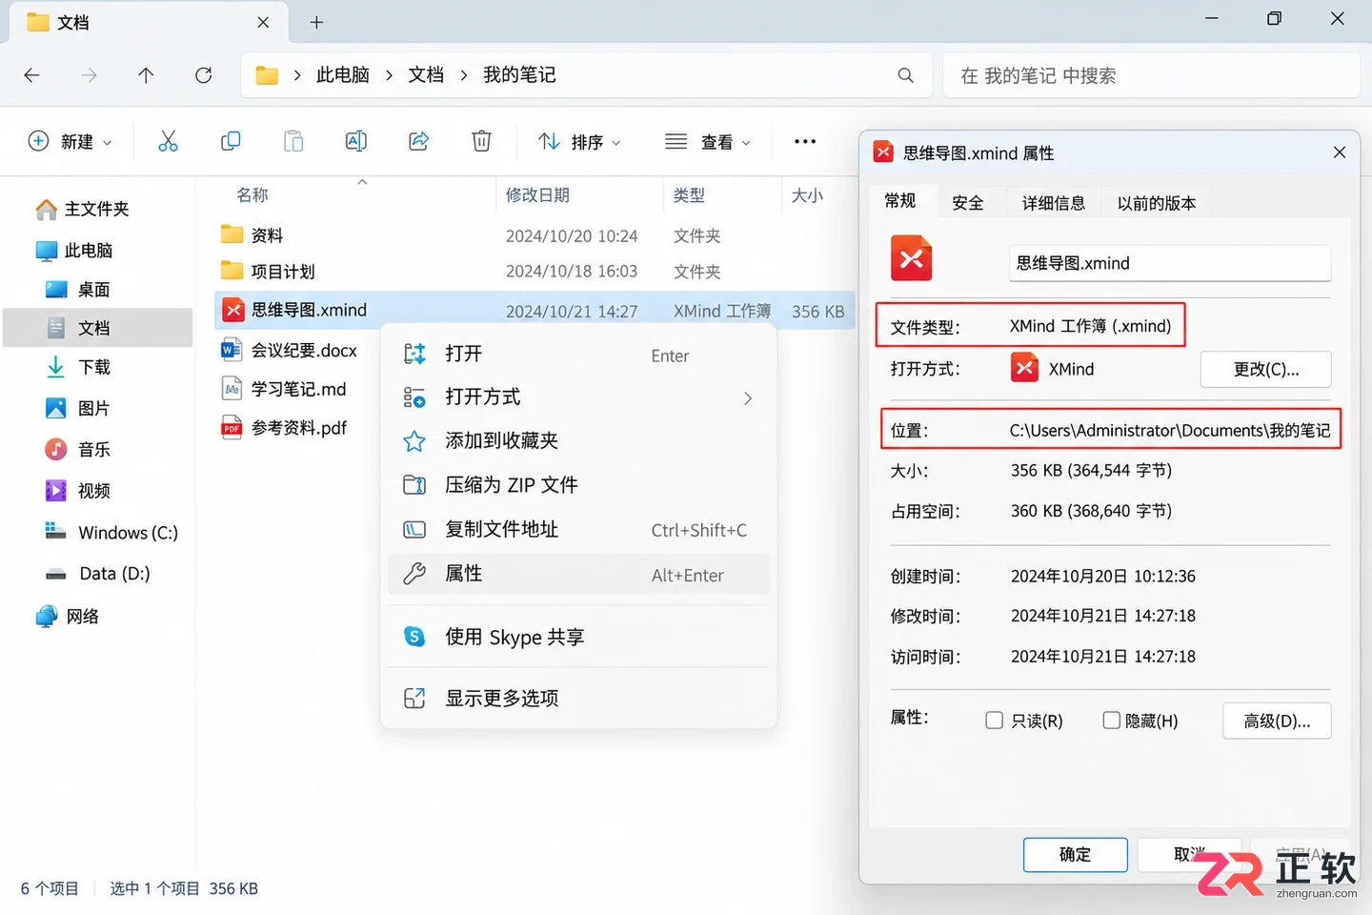Viewport: 1372px width, 915px height.
Task: Expand the 打开方式 submenu arrow
Action: click(x=748, y=398)
